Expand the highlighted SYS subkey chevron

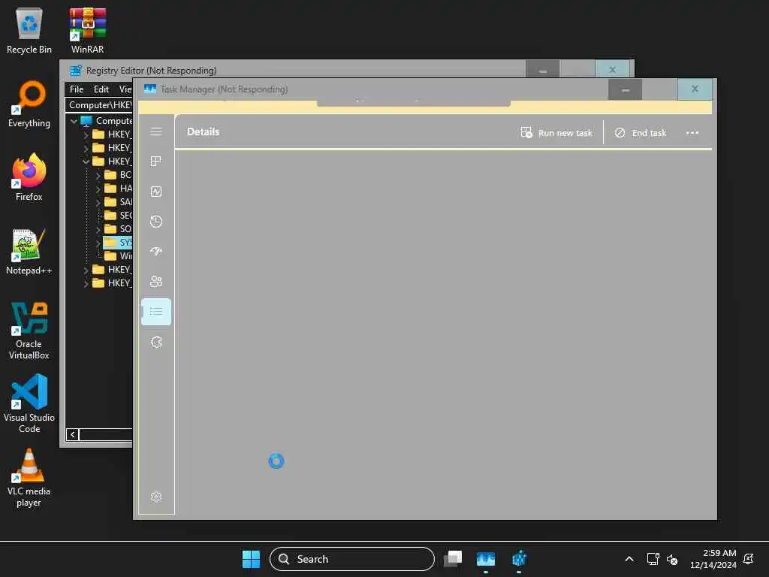98,243
